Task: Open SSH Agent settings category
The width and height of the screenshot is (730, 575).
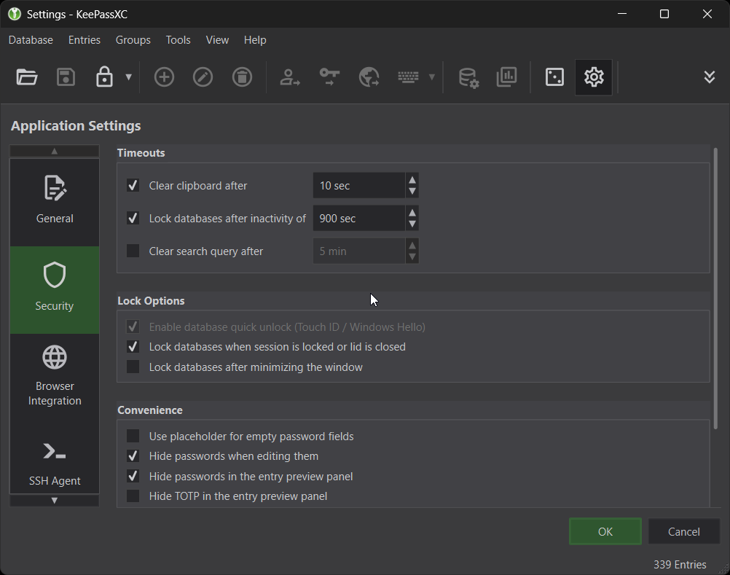Action: click(x=55, y=458)
